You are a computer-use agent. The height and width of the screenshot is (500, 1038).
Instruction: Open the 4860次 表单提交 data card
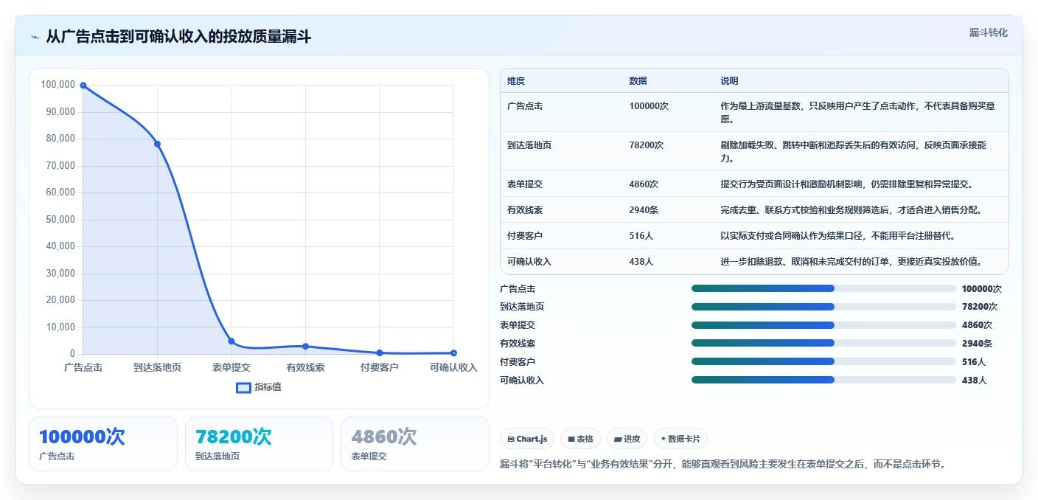point(415,444)
